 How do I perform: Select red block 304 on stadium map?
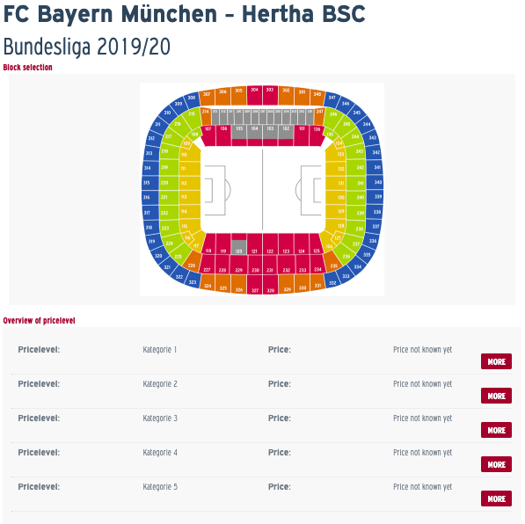(x=255, y=95)
